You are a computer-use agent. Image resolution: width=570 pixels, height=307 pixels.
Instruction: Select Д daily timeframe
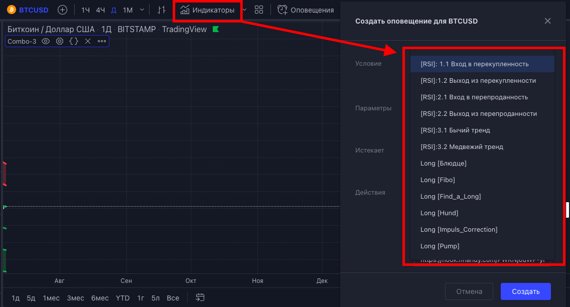click(114, 10)
